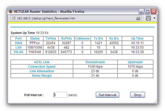Click the Downstream header cell
The image size is (165, 111).
[x=95, y=62]
